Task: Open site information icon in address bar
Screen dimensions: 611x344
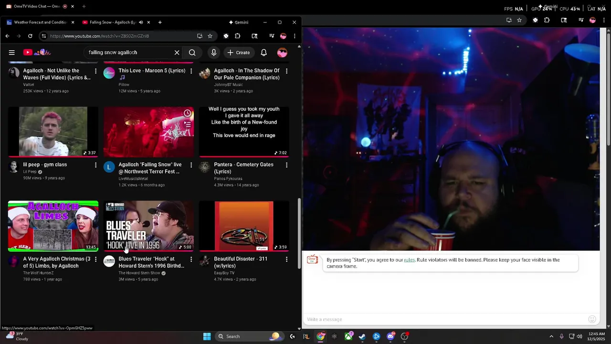Action: point(44,36)
